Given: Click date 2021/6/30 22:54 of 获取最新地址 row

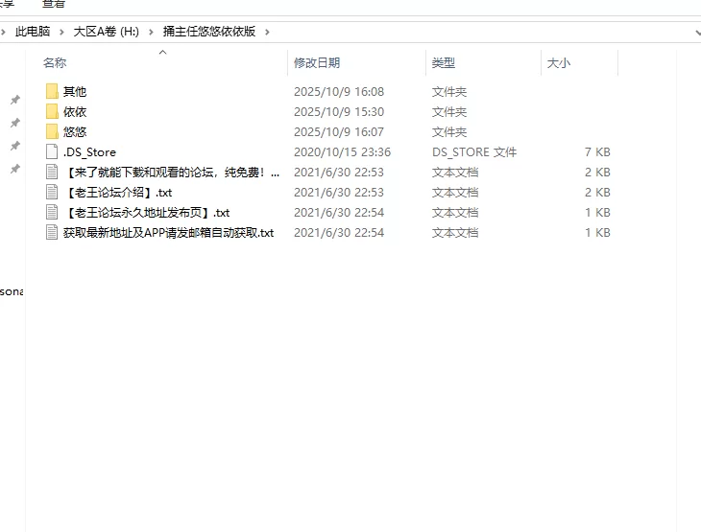Looking at the screenshot, I should 339,232.
